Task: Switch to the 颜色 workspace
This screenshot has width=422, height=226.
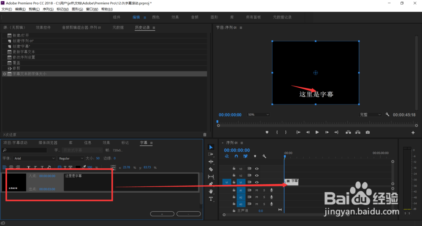Action: (156, 17)
